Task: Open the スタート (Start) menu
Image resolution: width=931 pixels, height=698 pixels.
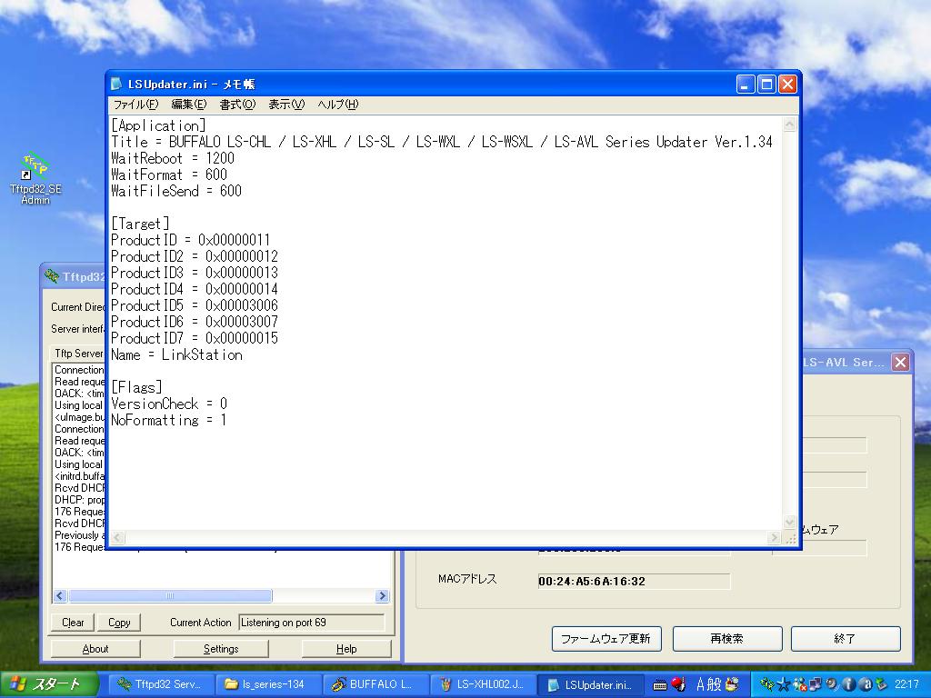Action: [x=49, y=684]
